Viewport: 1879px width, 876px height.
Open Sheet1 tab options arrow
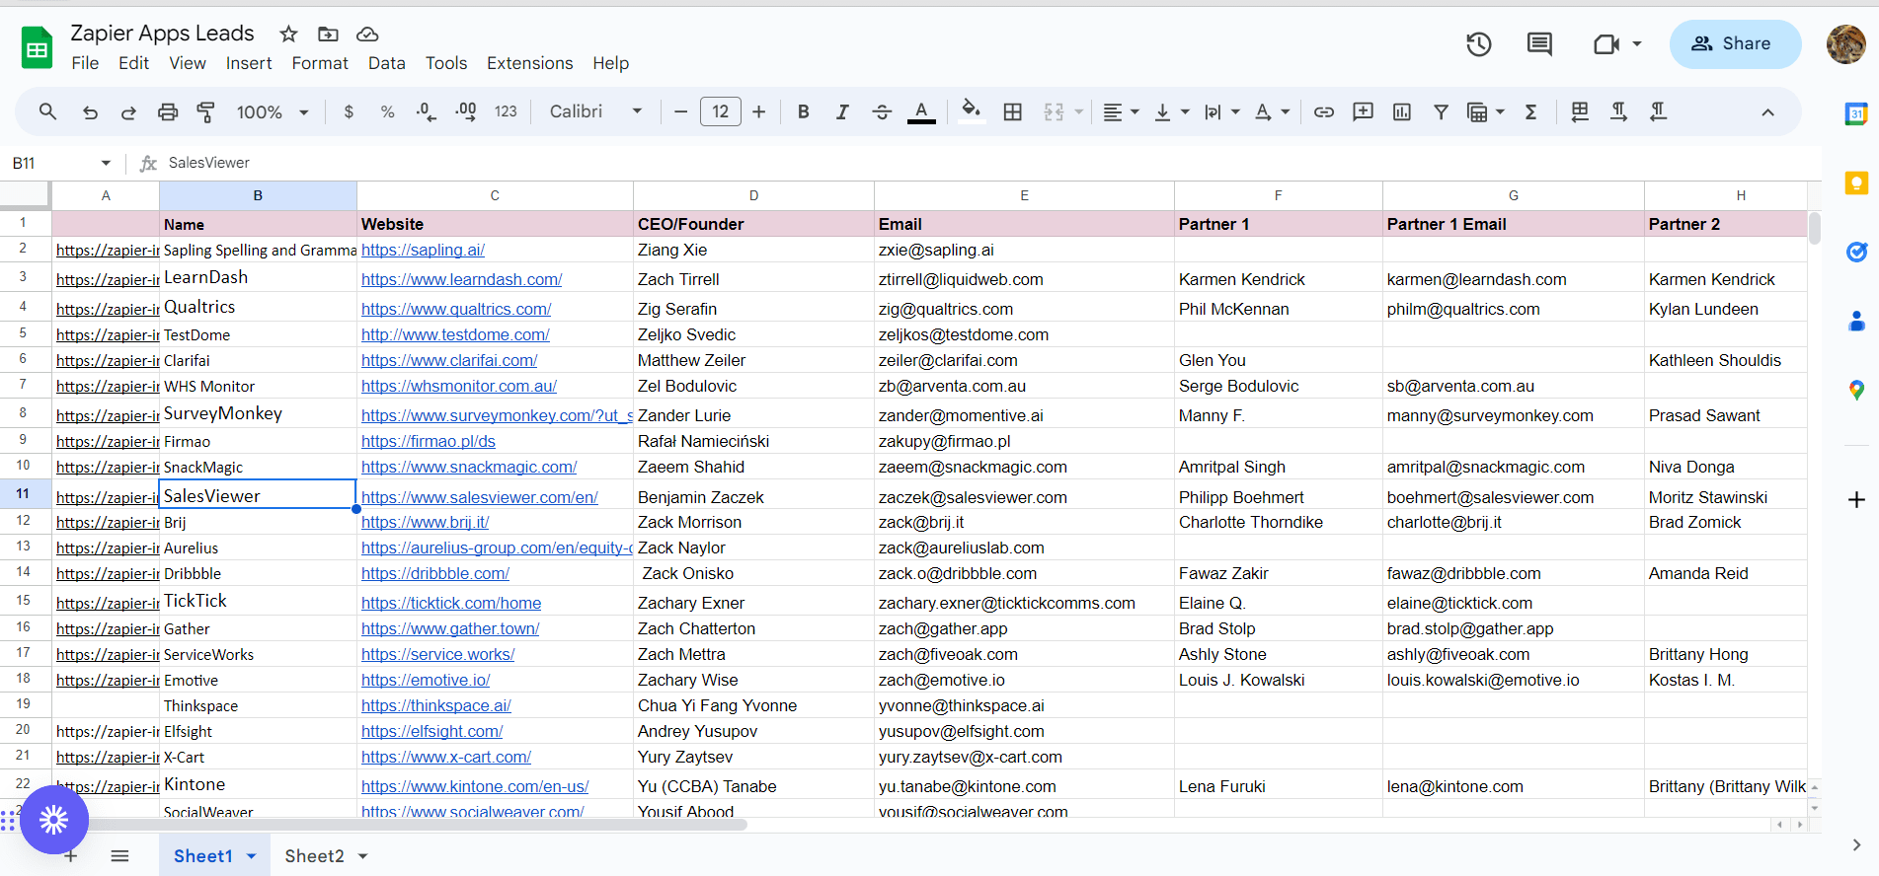[251, 856]
